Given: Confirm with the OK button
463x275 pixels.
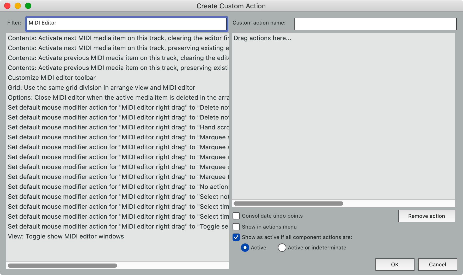Looking at the screenshot, I should (x=395, y=265).
